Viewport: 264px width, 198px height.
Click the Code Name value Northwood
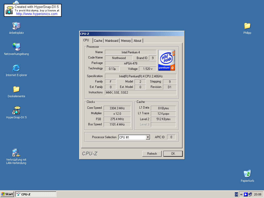tap(119, 58)
